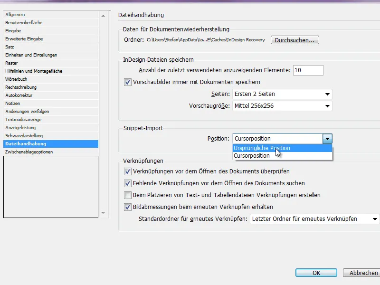Image resolution: width=380 pixels, height=285 pixels.
Task: Confirm with the OK button
Action: coord(316,273)
